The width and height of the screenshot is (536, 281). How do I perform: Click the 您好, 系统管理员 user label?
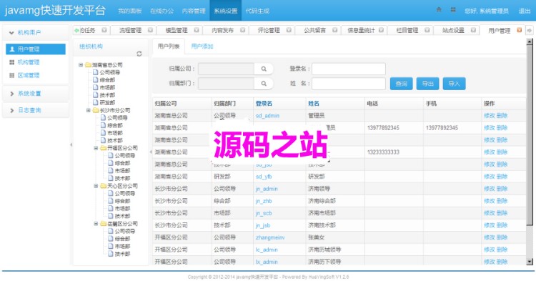tap(487, 11)
